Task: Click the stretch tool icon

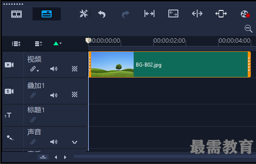Action: (173, 13)
